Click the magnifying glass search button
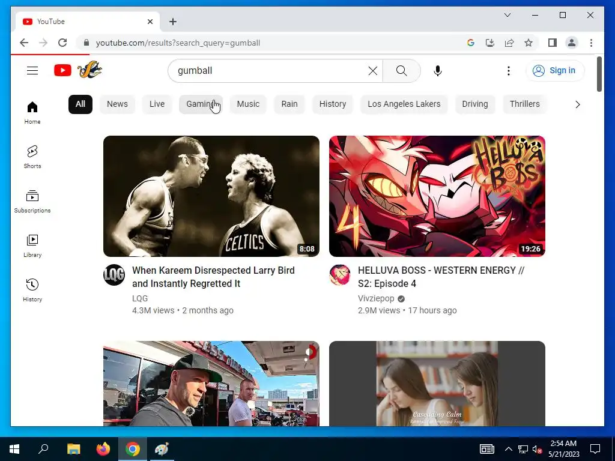This screenshot has width=615, height=461. point(402,71)
